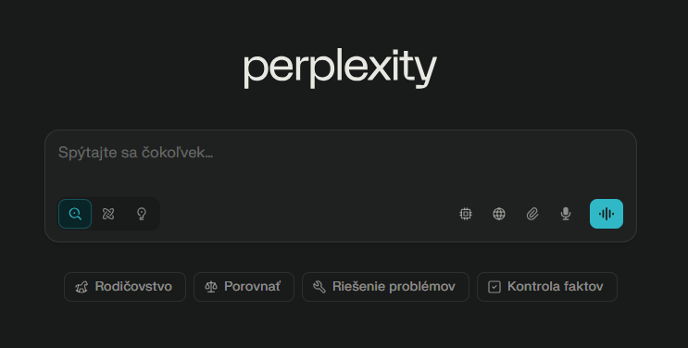The image size is (688, 348).
Task: Click the checkmark box icon in Kontrola faktov
Action: click(x=494, y=287)
